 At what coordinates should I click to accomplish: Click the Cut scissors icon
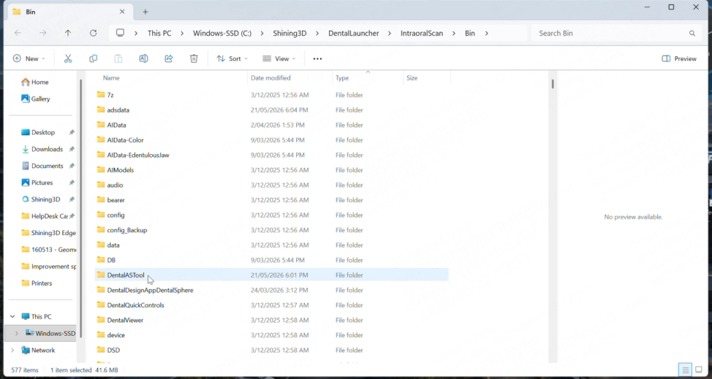pyautogui.click(x=68, y=58)
